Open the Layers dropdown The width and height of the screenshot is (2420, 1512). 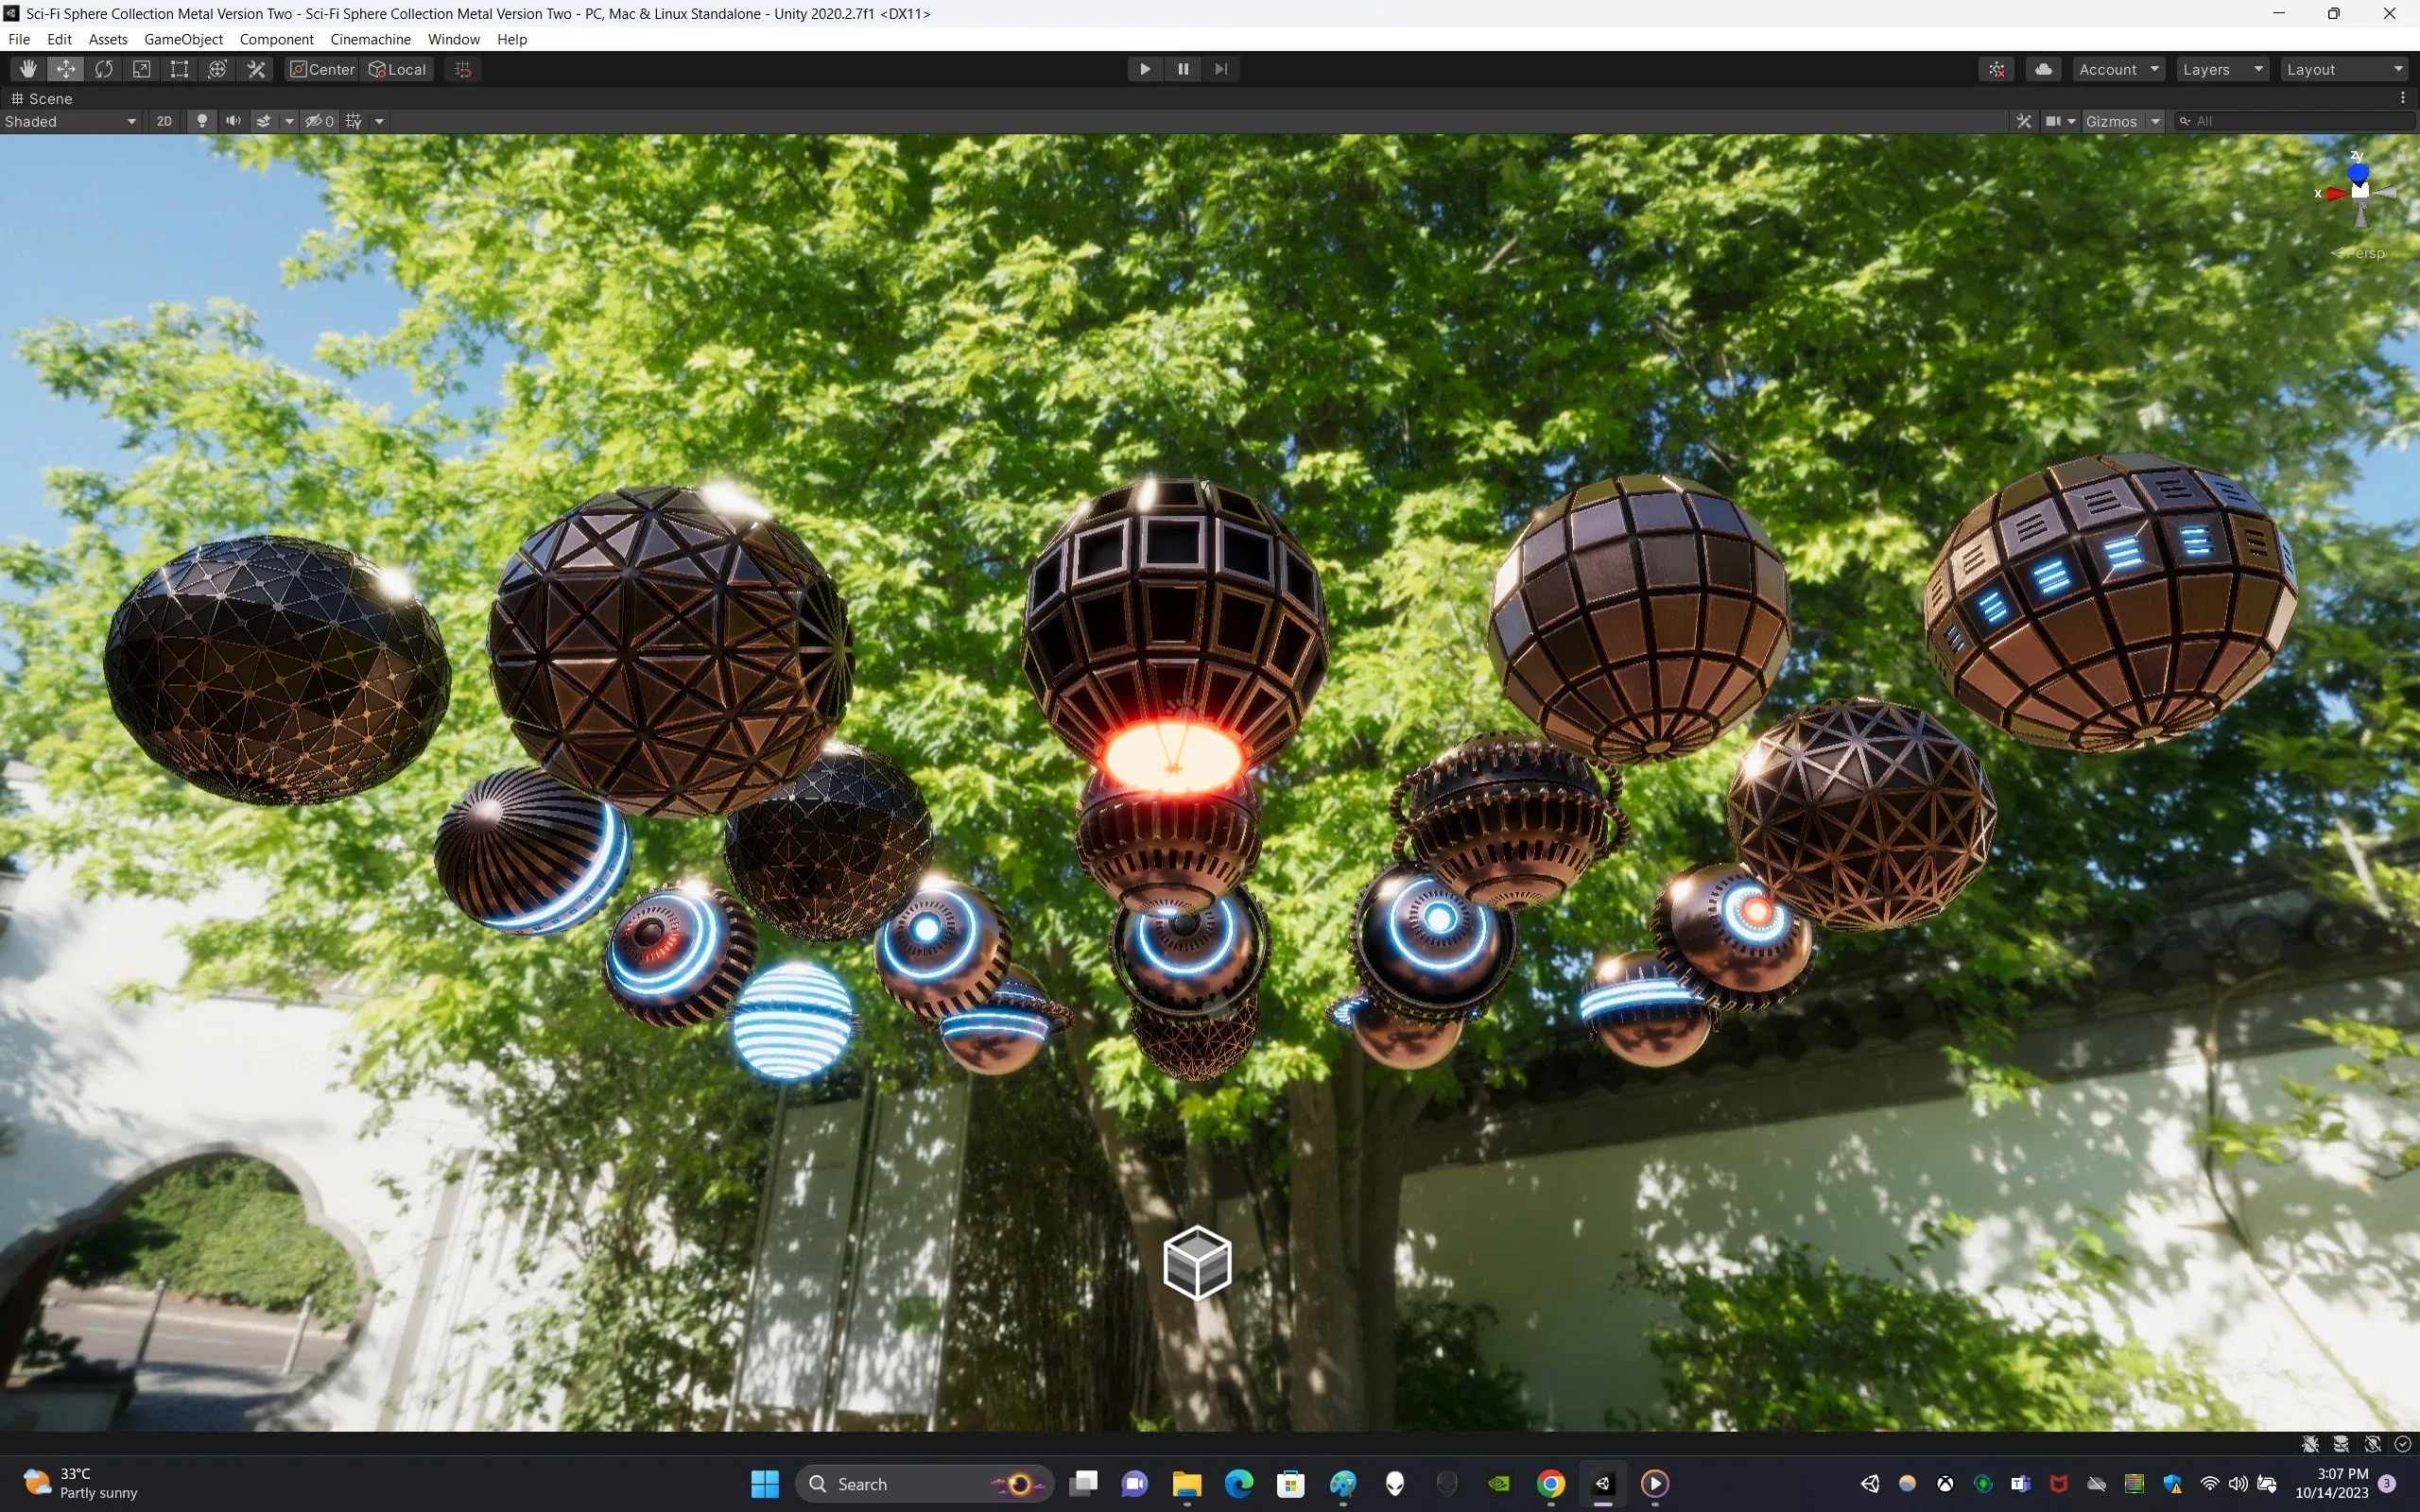coord(2222,69)
